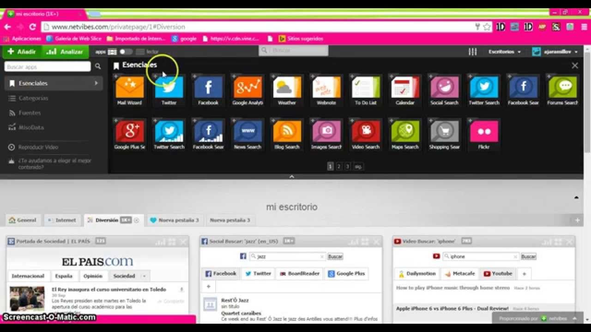Screen dimensions: 591x332
Task: Open the layout columns icon near Escritorios
Action: 472,52
